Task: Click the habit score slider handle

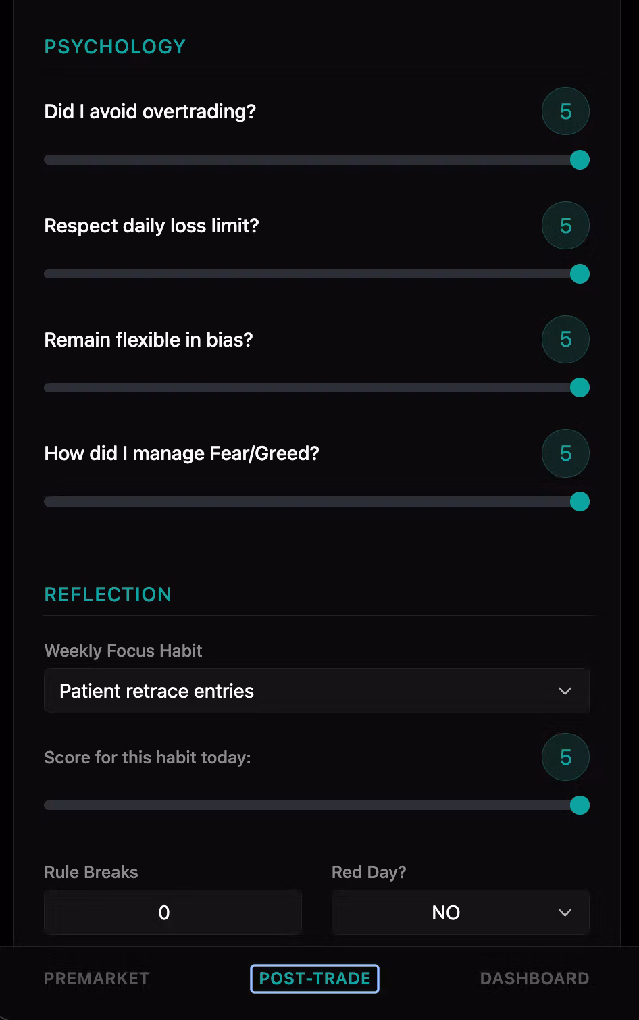Action: click(x=580, y=805)
